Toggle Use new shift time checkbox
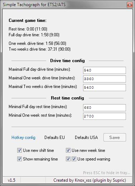135x186 pixels. point(19,150)
